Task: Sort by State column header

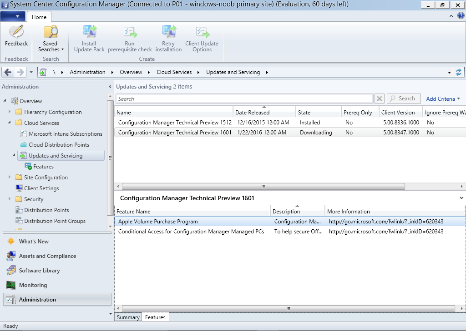Action: [318, 113]
